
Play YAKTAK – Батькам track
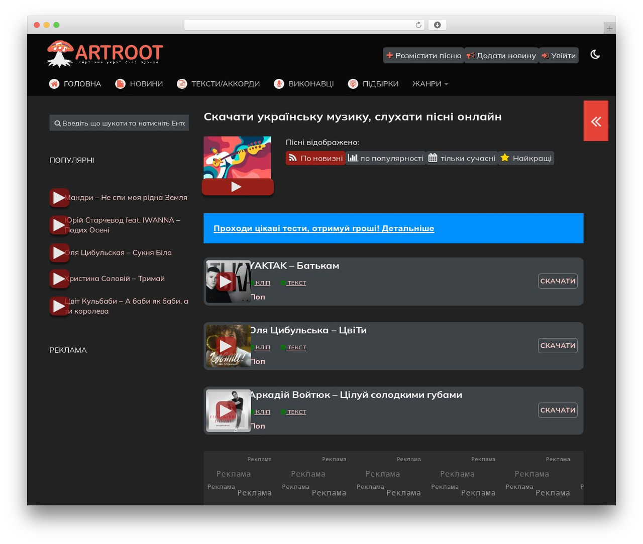226,282
